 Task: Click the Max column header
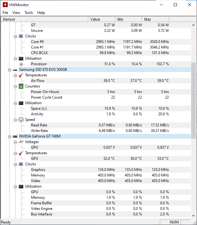(155, 19)
